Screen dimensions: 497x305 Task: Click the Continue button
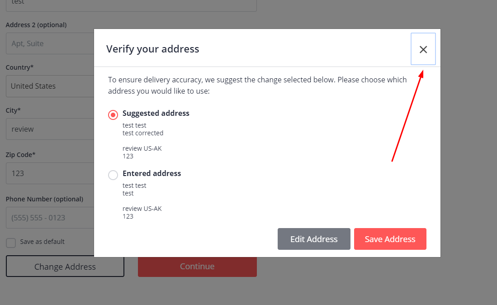pyautogui.click(x=197, y=266)
